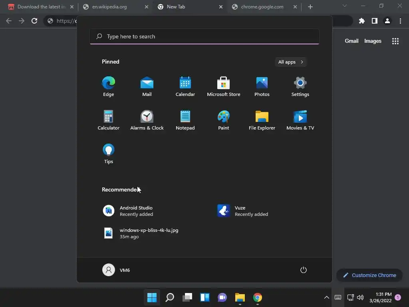This screenshot has height=307, width=409.
Task: Open the Chrome three-dot menu
Action: tap(400, 21)
